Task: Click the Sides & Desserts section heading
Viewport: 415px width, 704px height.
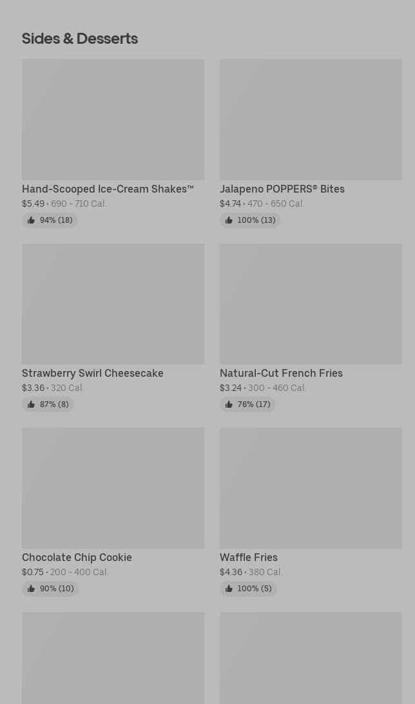Action: pos(80,39)
